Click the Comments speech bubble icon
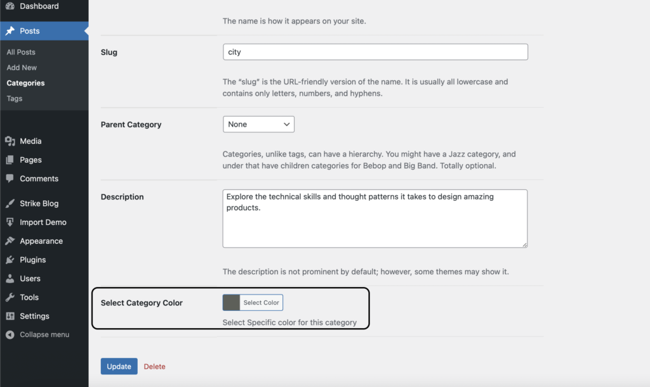The width and height of the screenshot is (650, 387). click(10, 179)
